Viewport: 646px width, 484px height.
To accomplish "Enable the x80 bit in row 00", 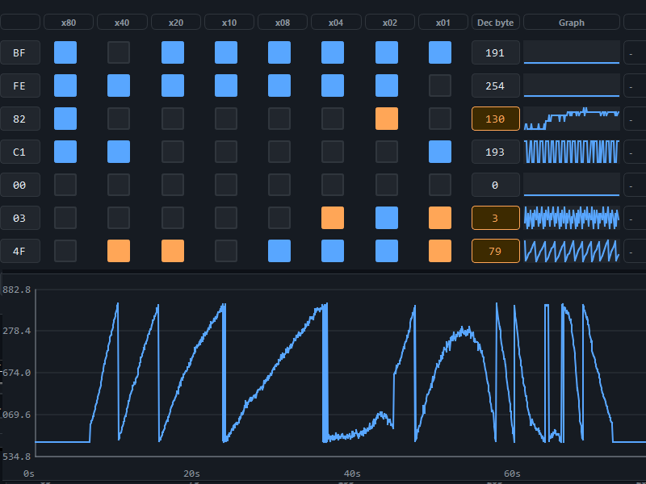I will coord(65,185).
